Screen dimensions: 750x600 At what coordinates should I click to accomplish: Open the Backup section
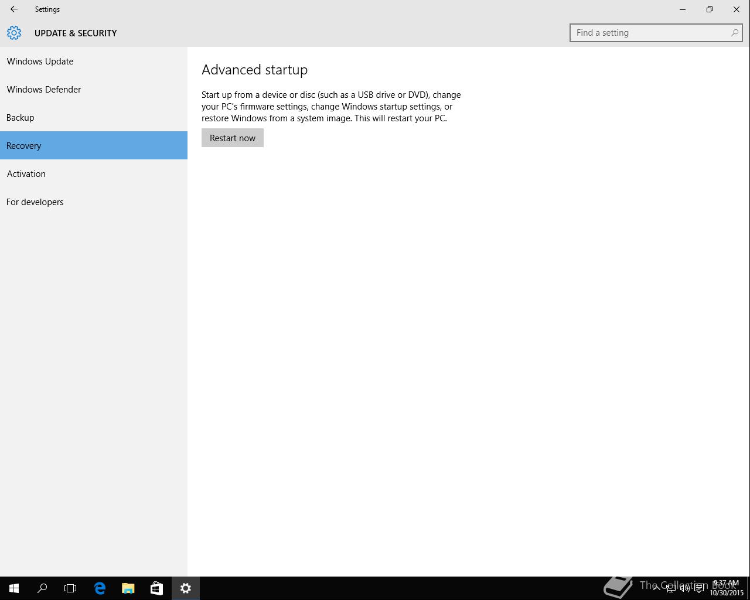94,117
